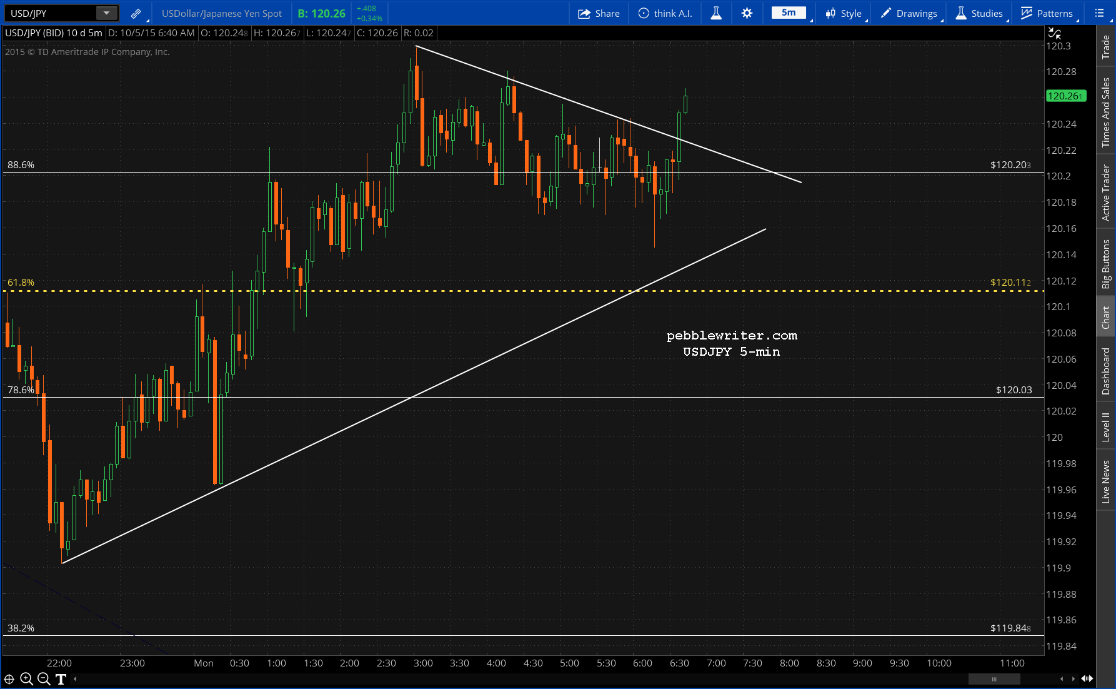Image resolution: width=1116 pixels, height=689 pixels.
Task: Click the close value C: 120.26
Action: [377, 33]
